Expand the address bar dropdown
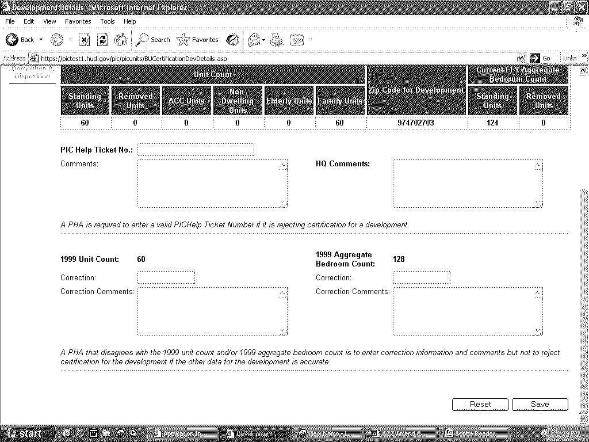The height and width of the screenshot is (442, 589). [x=521, y=58]
